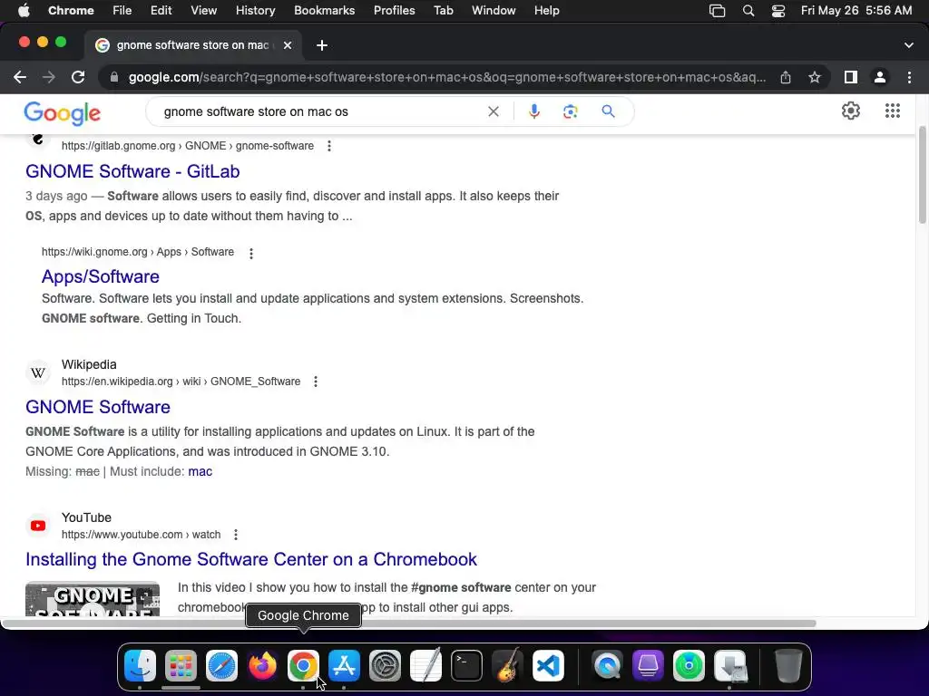The image size is (929, 696).
Task: Reload the current page
Action: pos(78,77)
